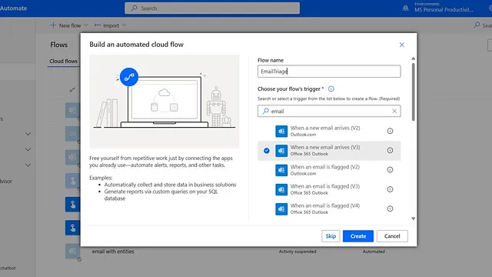This screenshot has height=277, width=492.
Task: Show details for new email arrives (V2)
Action: click(390, 131)
